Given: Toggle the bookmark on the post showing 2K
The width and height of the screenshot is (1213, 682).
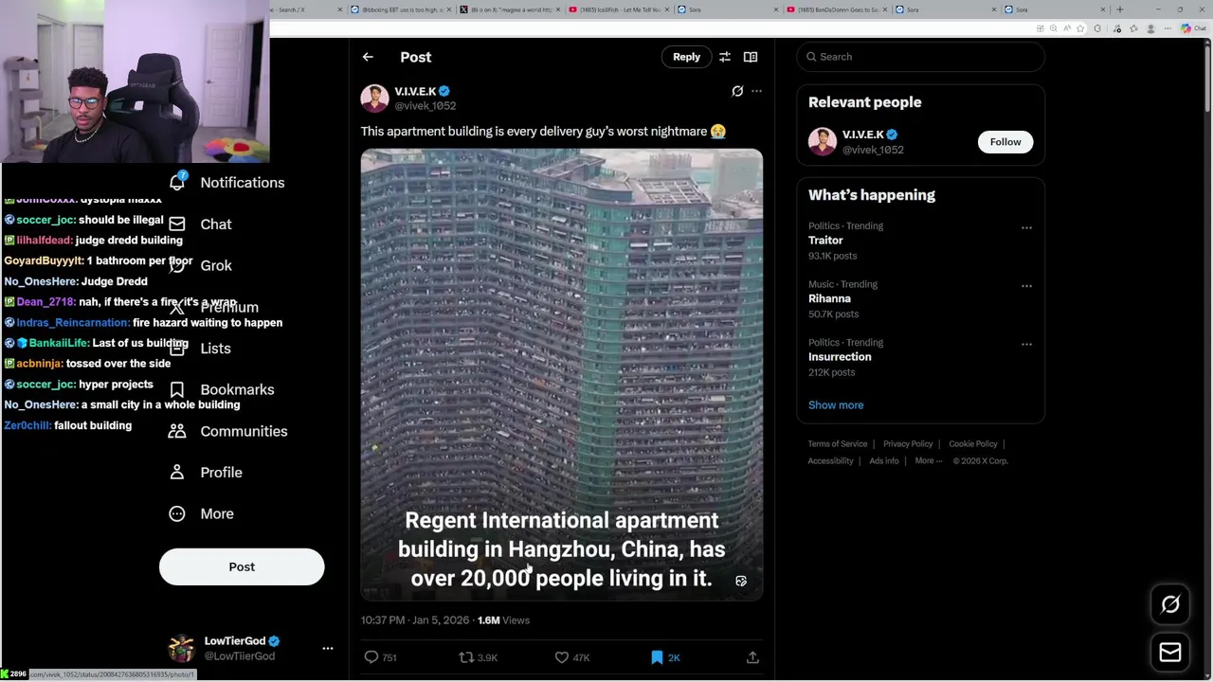Looking at the screenshot, I should click(657, 656).
